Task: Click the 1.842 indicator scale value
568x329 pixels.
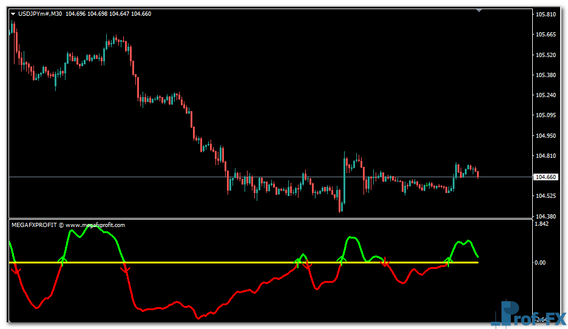Action: point(542,224)
